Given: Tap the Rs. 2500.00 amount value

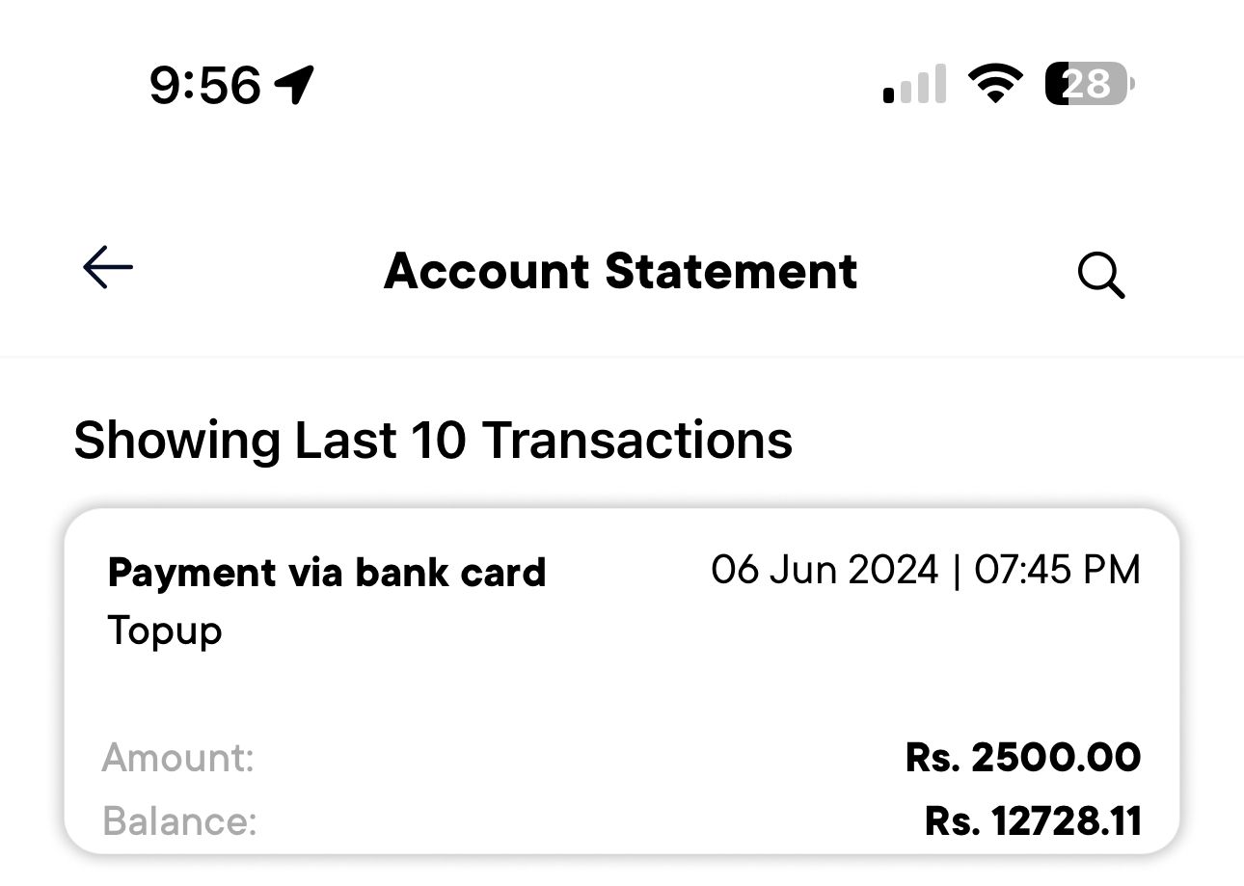Looking at the screenshot, I should pyautogui.click(x=1022, y=758).
